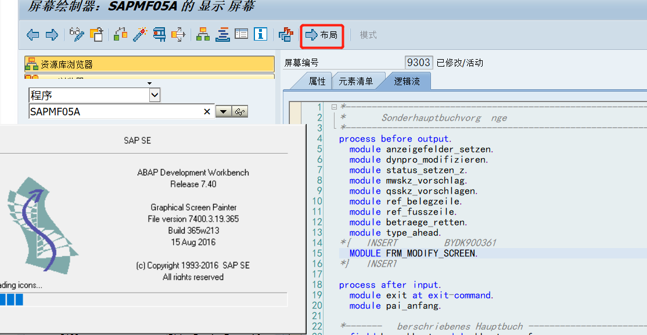Open the 程序 object type dropdown
The image size is (647, 335).
click(x=154, y=94)
